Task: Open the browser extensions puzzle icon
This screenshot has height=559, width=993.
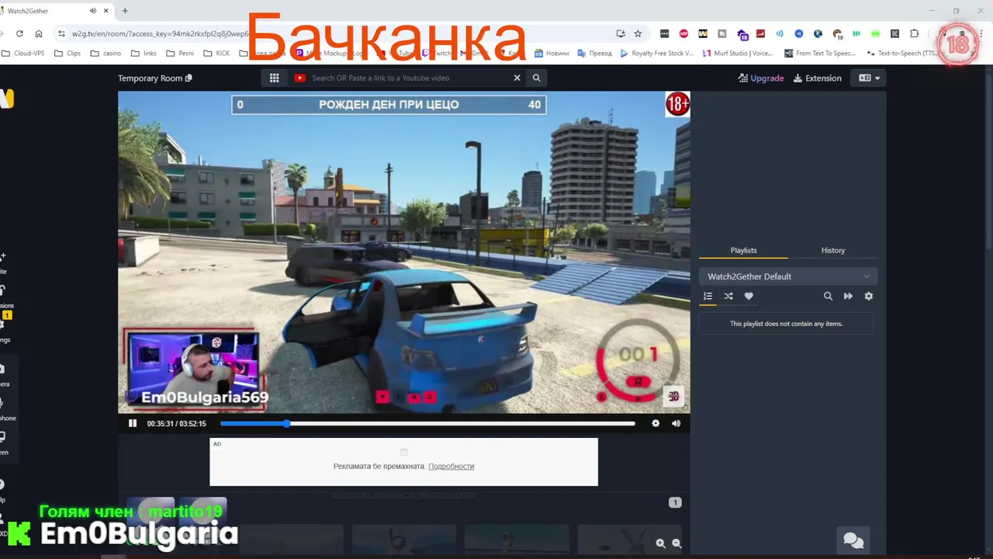Action: (x=914, y=33)
